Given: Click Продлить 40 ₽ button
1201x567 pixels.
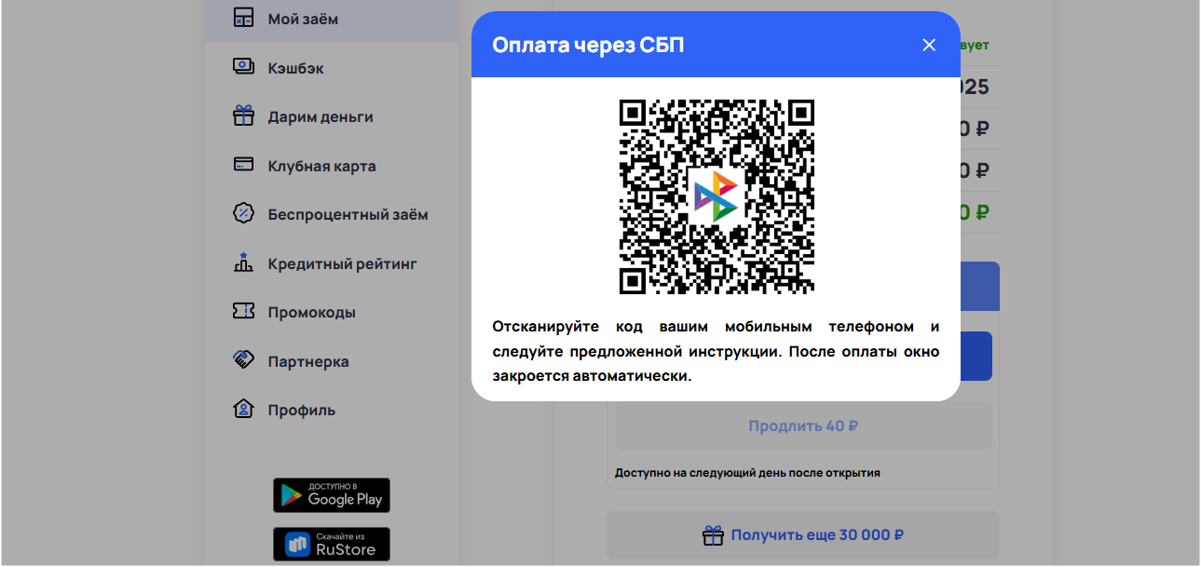Looking at the screenshot, I should 803,426.
